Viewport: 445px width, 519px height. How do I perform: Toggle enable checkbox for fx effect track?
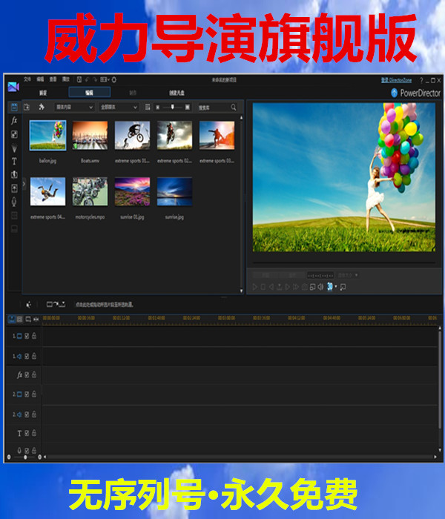click(x=27, y=375)
